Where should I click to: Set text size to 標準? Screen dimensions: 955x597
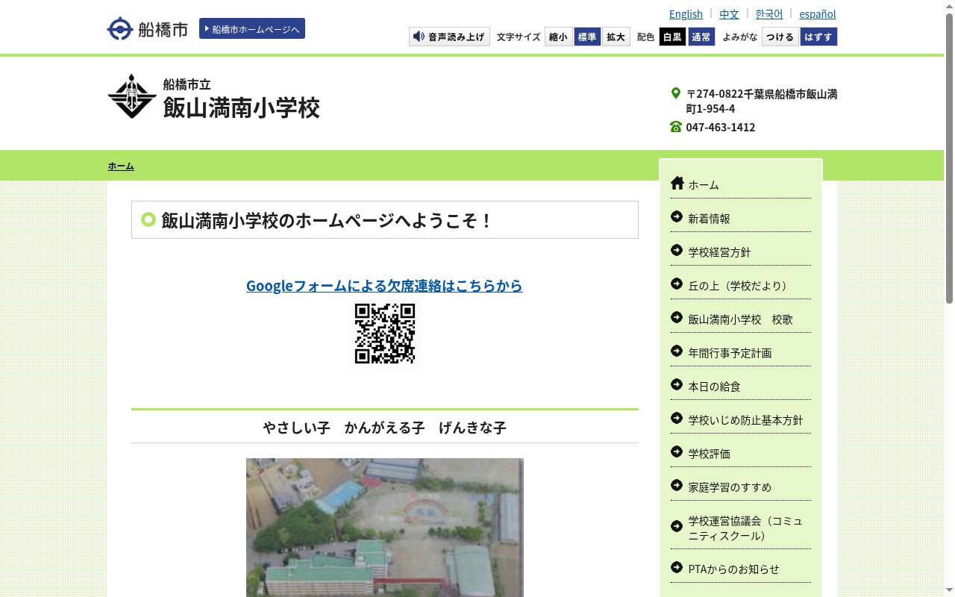pos(587,37)
